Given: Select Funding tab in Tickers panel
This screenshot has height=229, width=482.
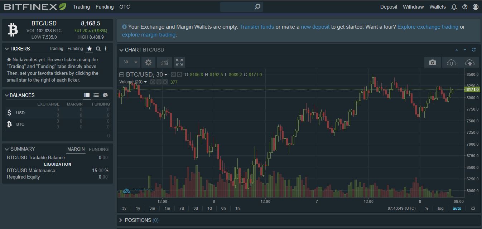Looking at the screenshot, I should (x=75, y=49).
